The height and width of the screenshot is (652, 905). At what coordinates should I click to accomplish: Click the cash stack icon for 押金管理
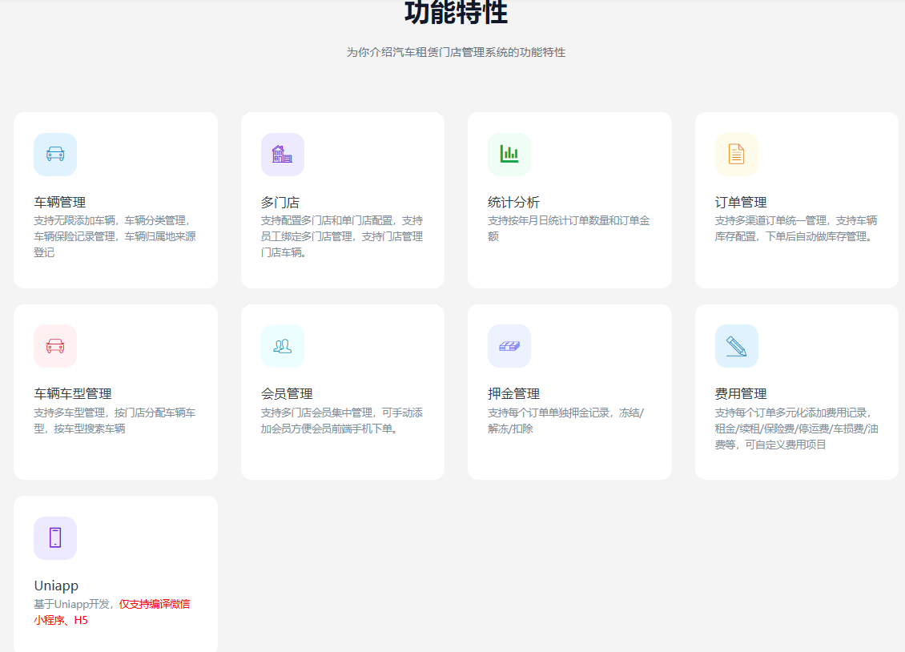tap(509, 345)
